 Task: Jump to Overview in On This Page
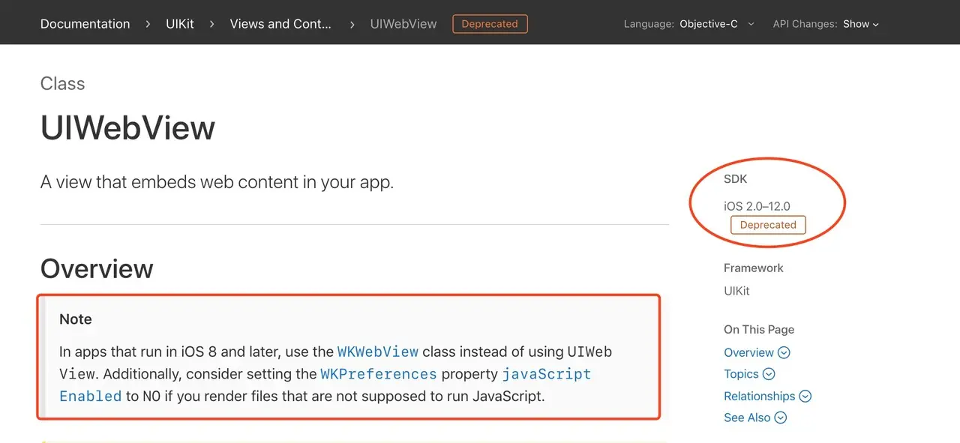pos(748,352)
